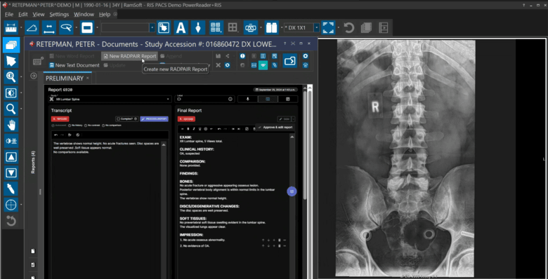Toggle underline formatting in Final Report editor
Screen dimensions: 548x279
[200, 129]
